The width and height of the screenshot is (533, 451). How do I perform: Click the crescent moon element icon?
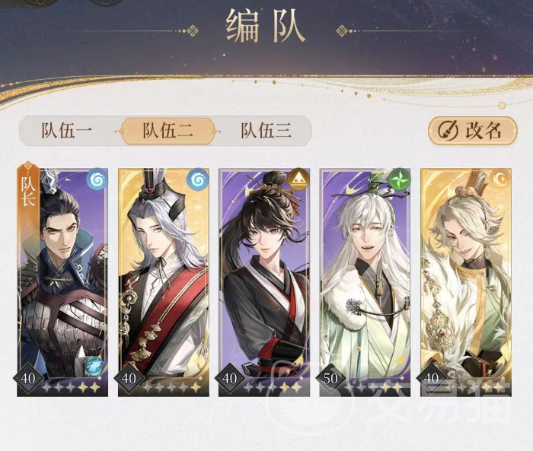(x=500, y=179)
